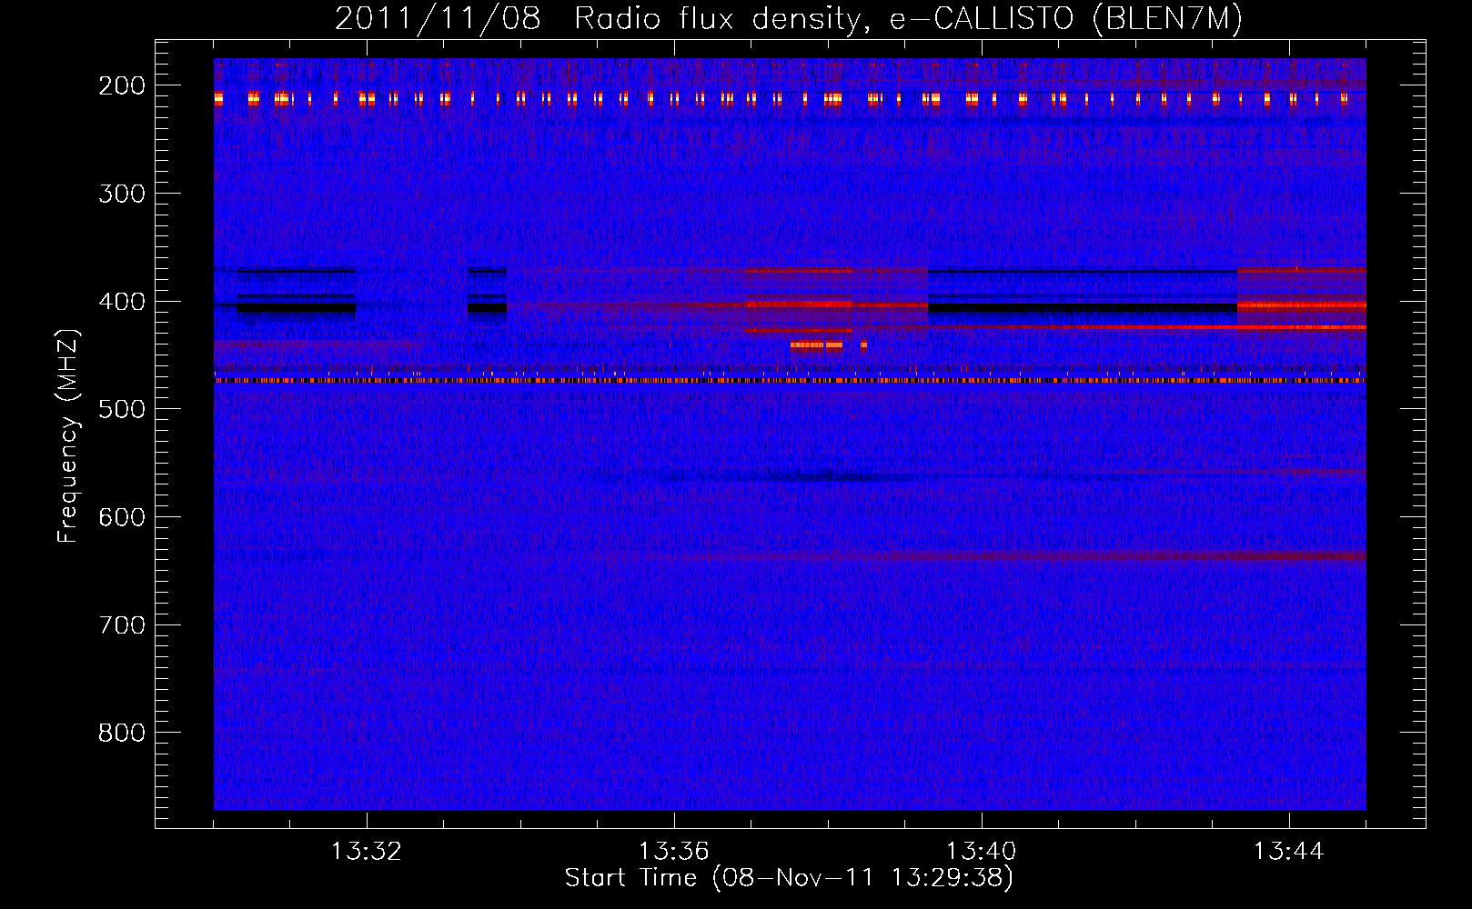Click the 'Start Time (08-Nov-11 13:29:38)' label
The image size is (1472, 909).
(789, 878)
